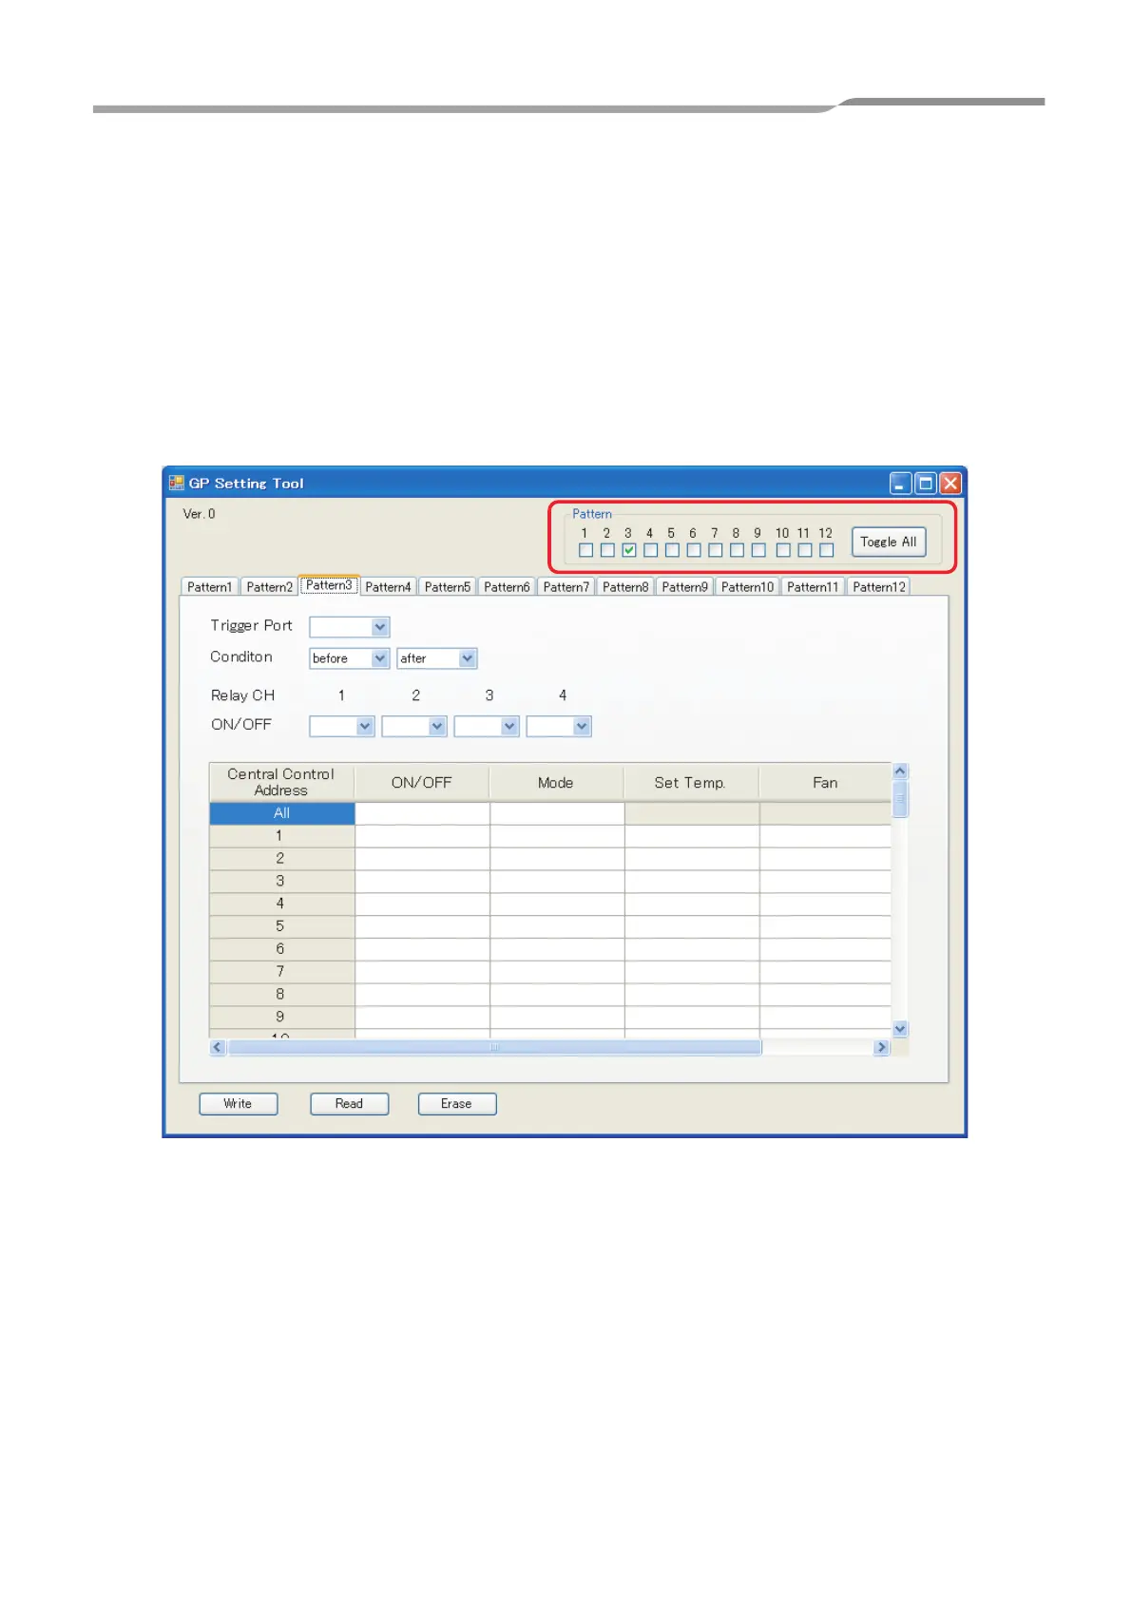Enable Pattern 4 checkbox

point(651,550)
